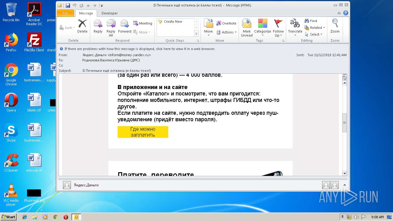
Task: Click the Windows Start button
Action: [x=9, y=217]
